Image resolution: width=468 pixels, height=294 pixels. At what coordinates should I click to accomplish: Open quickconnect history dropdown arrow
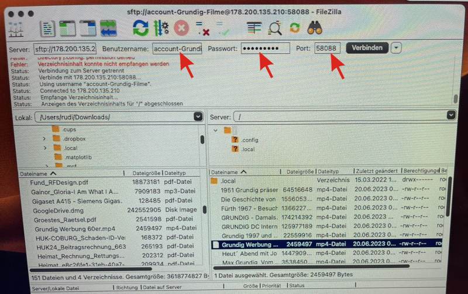[397, 47]
